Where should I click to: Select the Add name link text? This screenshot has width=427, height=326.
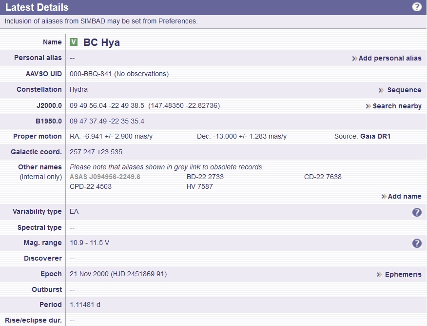405,196
